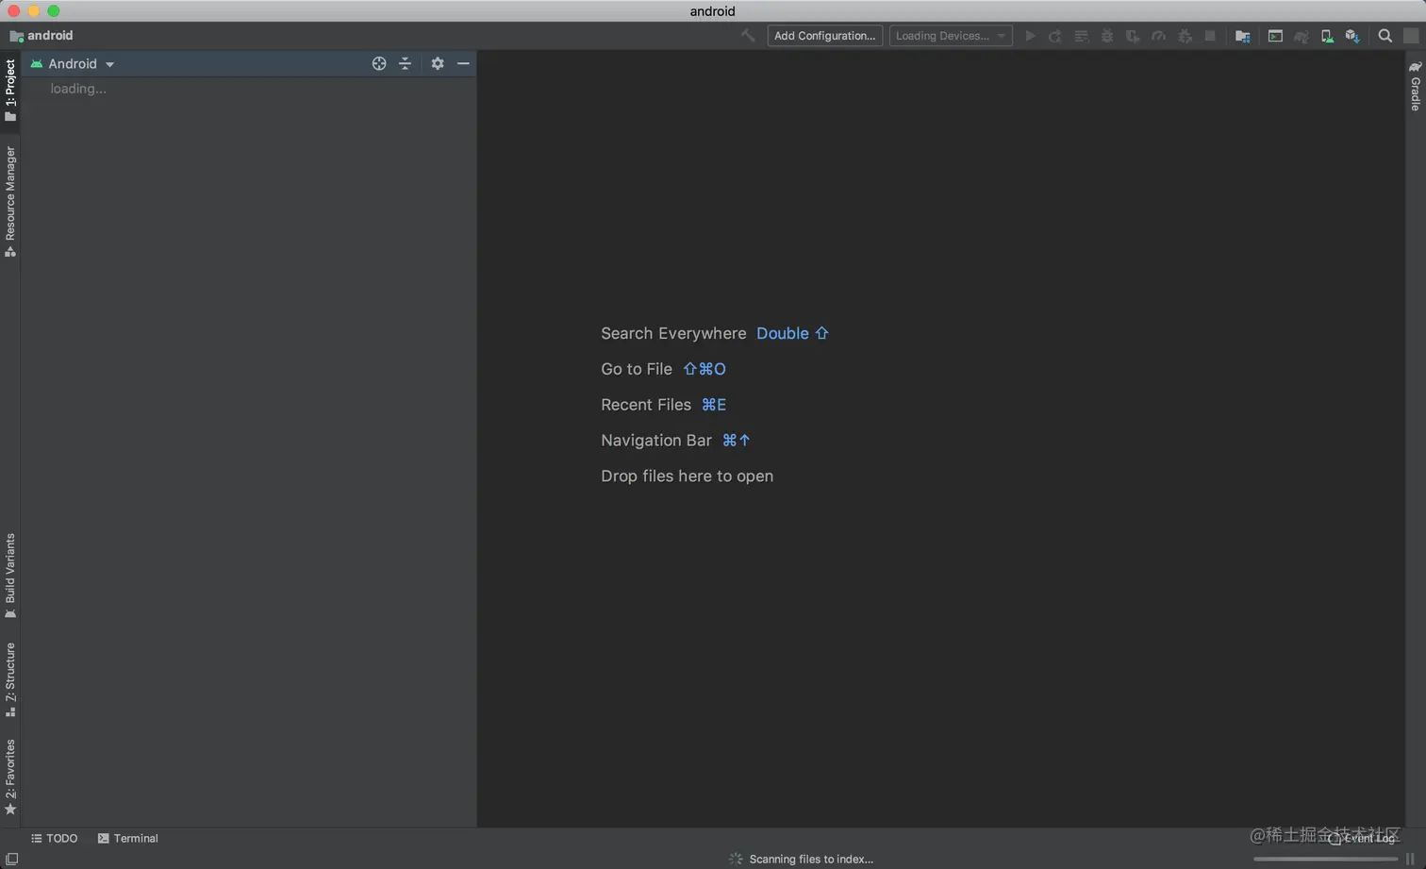Image resolution: width=1426 pixels, height=869 pixels.
Task: Click the Run with Coverage icon
Action: point(1133,36)
